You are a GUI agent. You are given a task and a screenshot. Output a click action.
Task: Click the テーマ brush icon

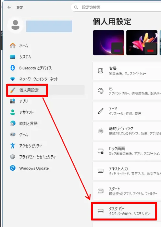[x=101, y=111]
